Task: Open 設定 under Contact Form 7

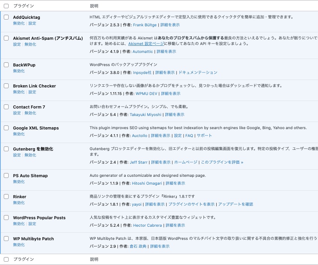Action: tap(17, 113)
